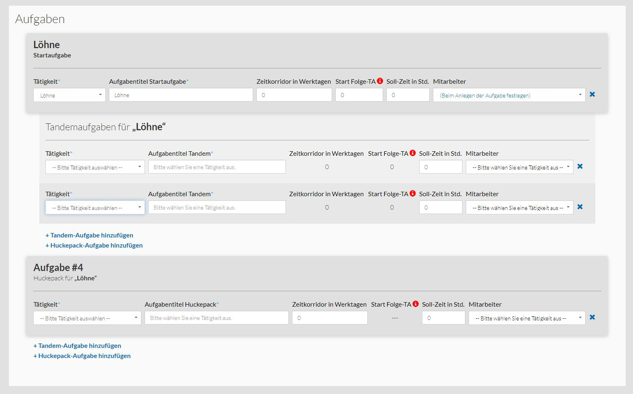The height and width of the screenshot is (394, 633).
Task: Click bottom '+ Tandem-Aufgabe hinzufügen' link below Aufgabe #4
Action: point(77,345)
